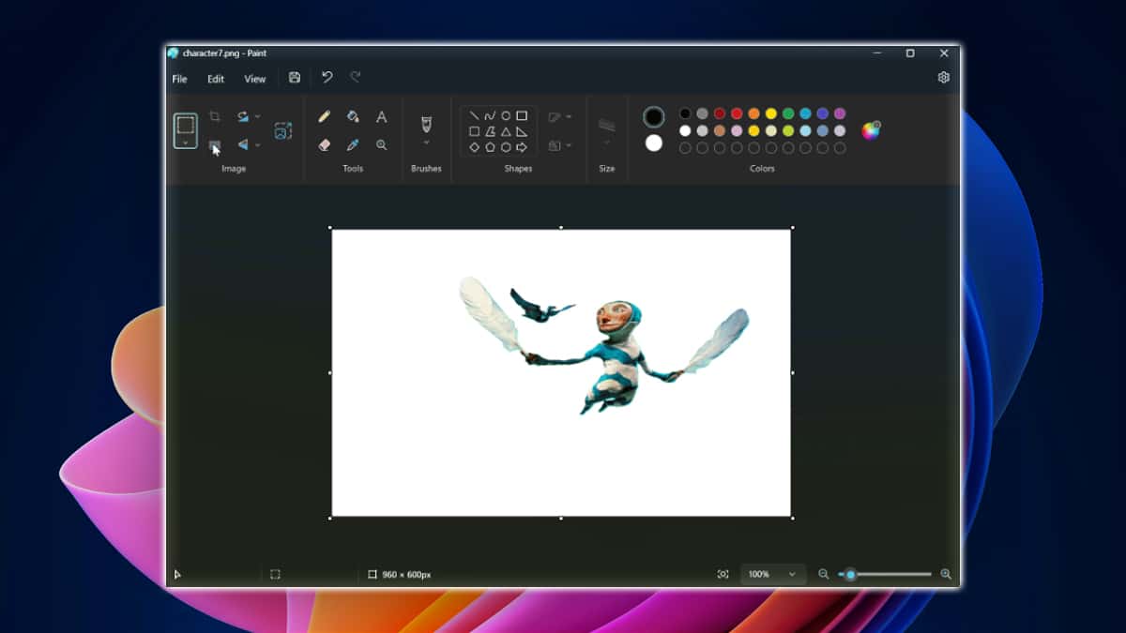This screenshot has width=1126, height=633.
Task: Expand the Brushes dropdown arrow
Action: 426,143
